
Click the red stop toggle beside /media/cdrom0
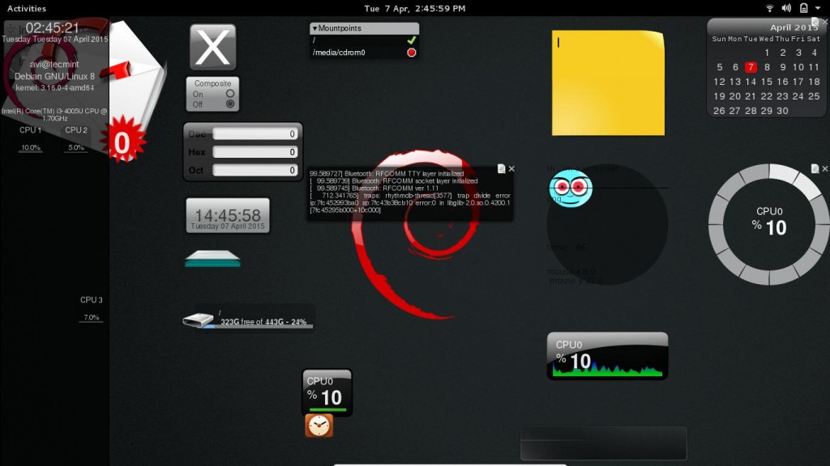pos(410,50)
